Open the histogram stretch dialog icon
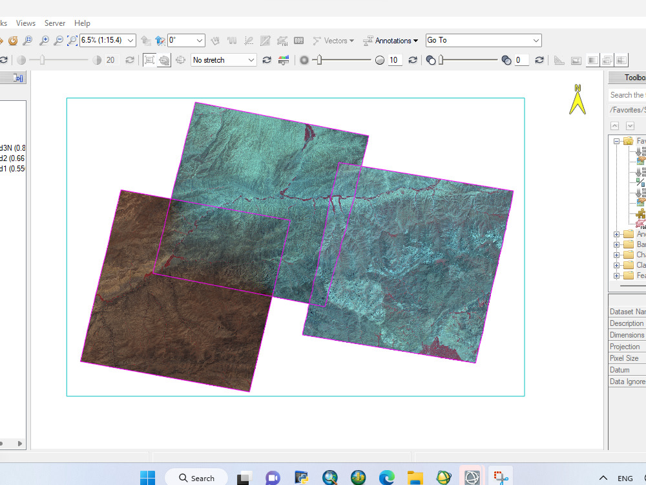The height and width of the screenshot is (485, 646). pyautogui.click(x=284, y=60)
